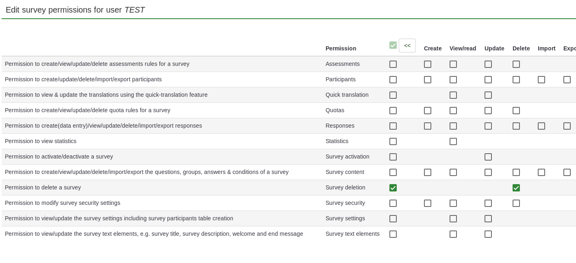Screen dimensions: 576x263
Task: Enable View/read for Quick translation
Action: pos(453,95)
